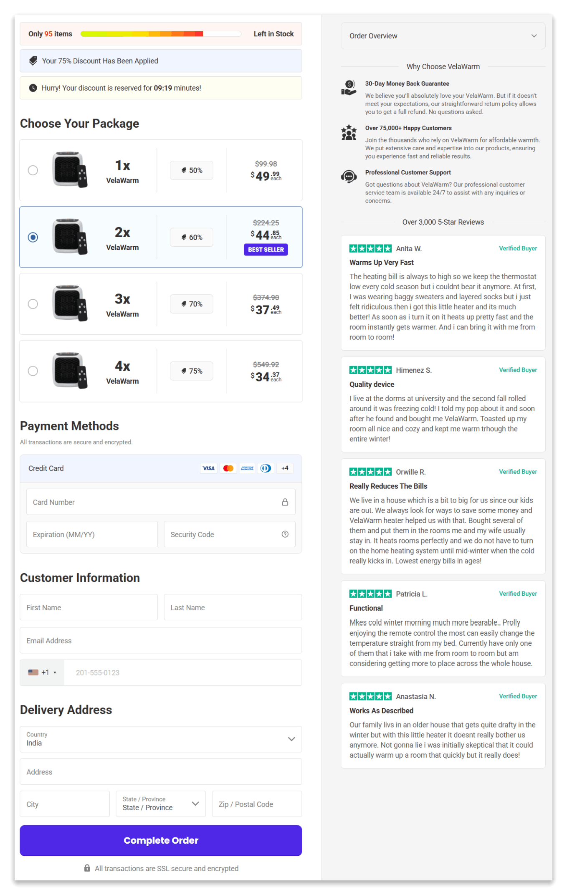Focus the Zip / Postal Code field
Image resolution: width=567 pixels, height=895 pixels.
click(257, 804)
